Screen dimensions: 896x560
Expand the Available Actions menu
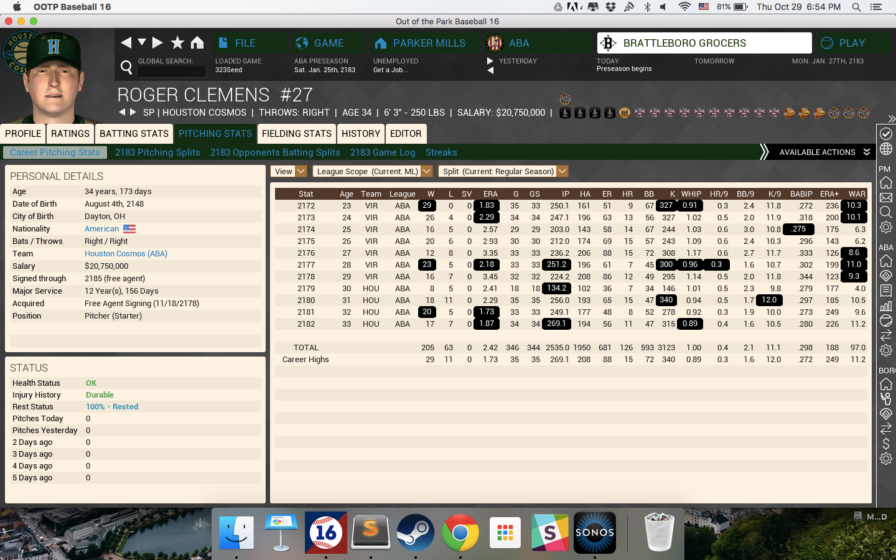tap(823, 152)
